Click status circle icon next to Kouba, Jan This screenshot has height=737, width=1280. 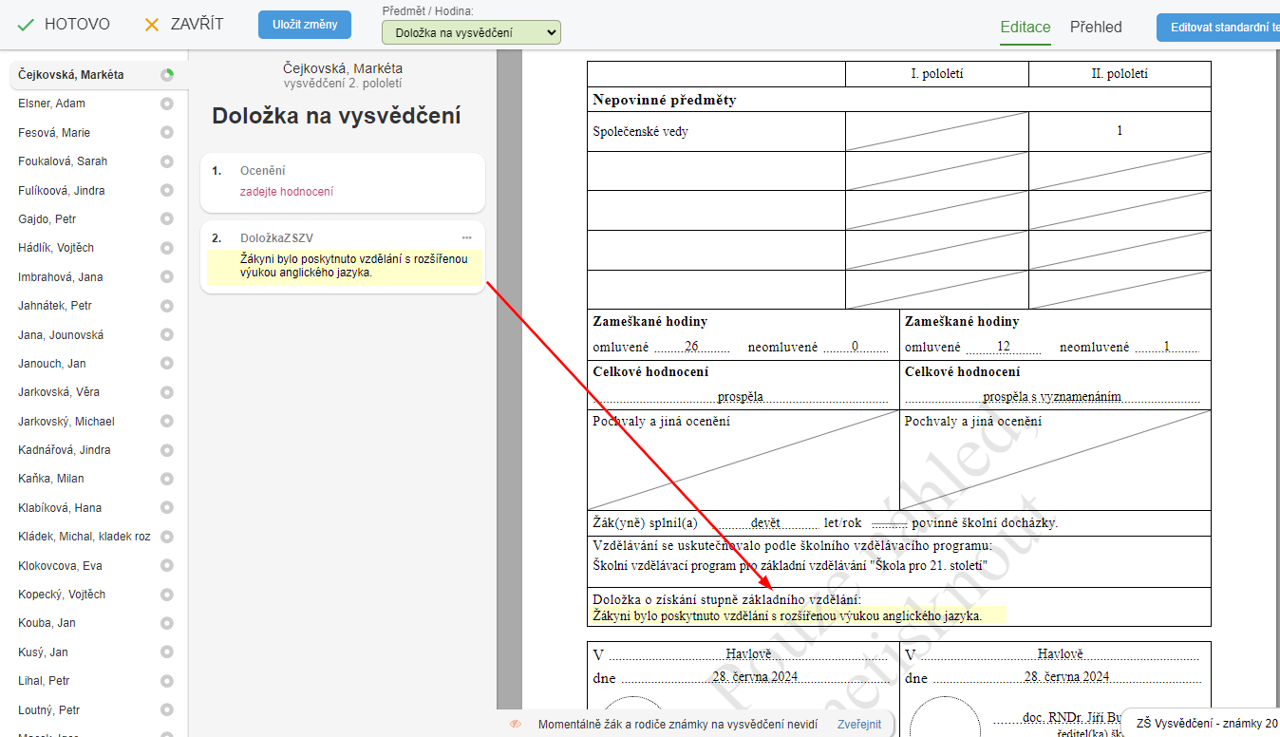(167, 623)
